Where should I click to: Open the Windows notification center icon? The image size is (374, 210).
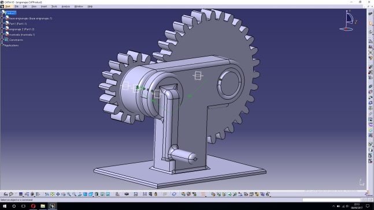point(368,206)
